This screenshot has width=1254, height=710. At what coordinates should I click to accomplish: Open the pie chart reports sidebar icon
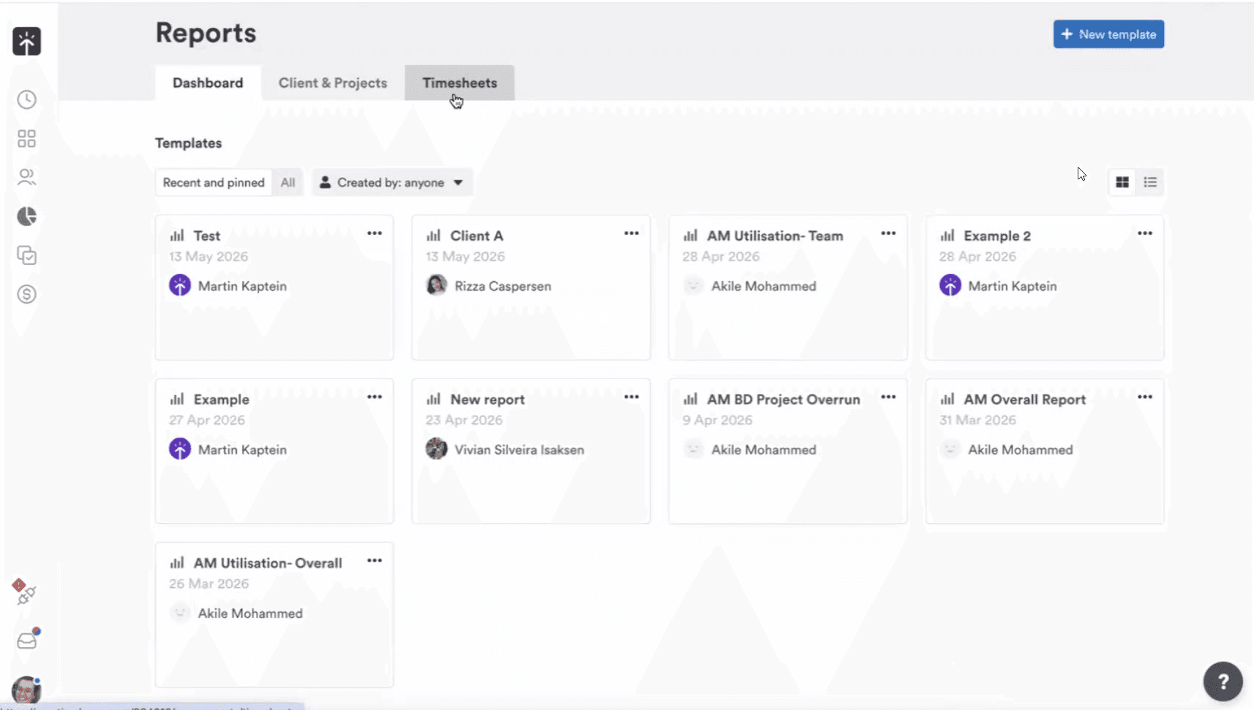[27, 216]
